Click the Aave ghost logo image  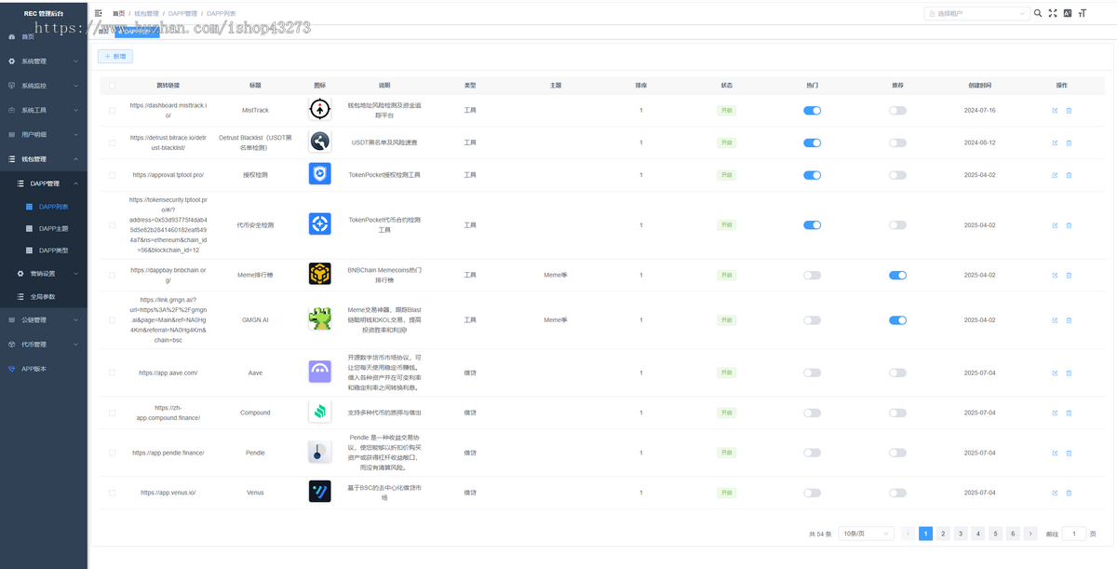coord(319,372)
